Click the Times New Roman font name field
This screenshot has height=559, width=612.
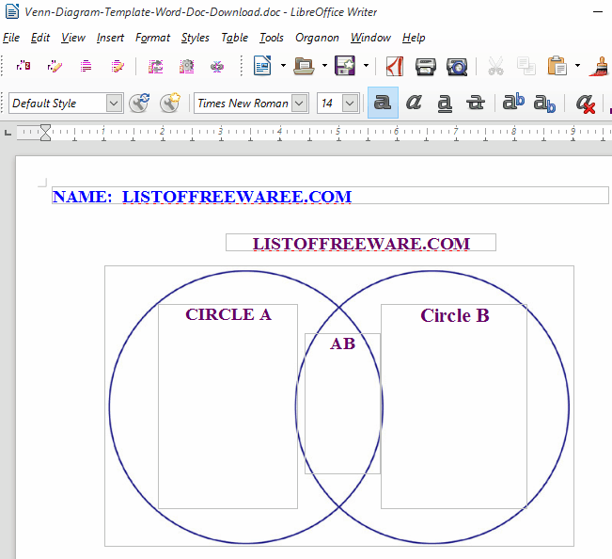click(x=243, y=104)
